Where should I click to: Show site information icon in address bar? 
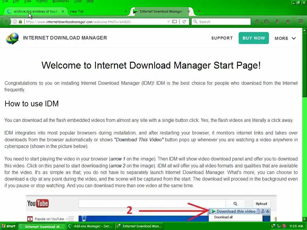tap(15, 22)
